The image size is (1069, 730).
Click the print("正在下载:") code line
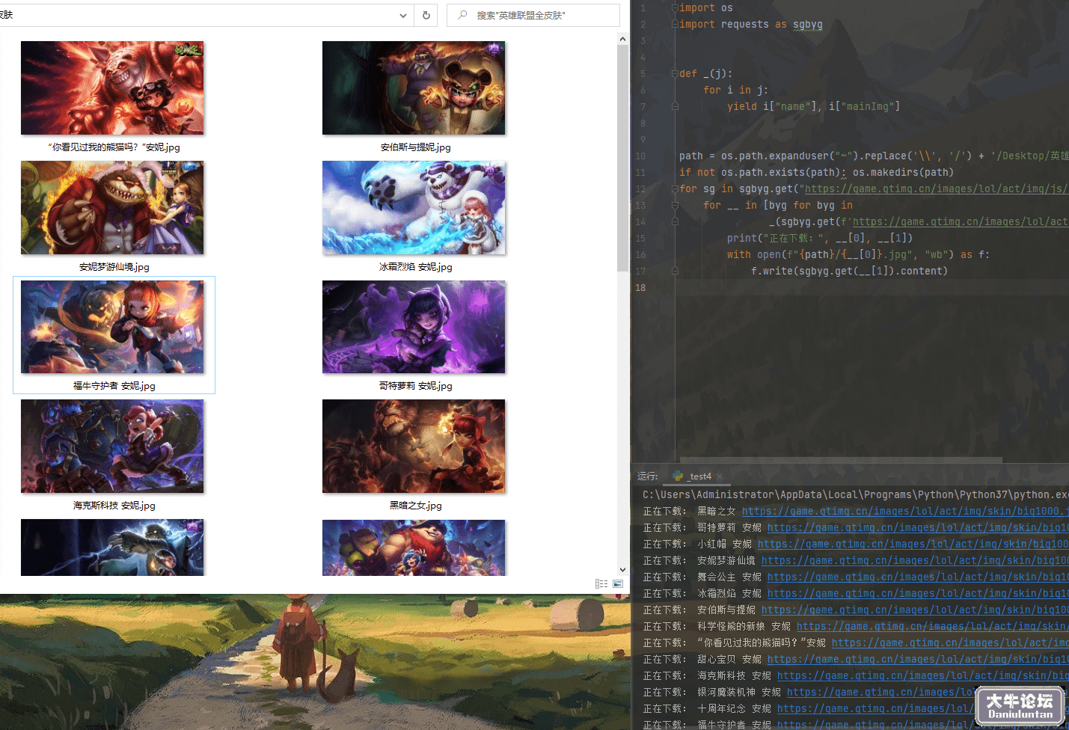point(820,238)
